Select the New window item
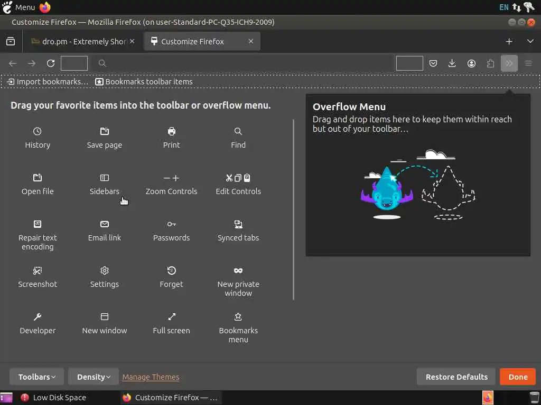 click(105, 323)
